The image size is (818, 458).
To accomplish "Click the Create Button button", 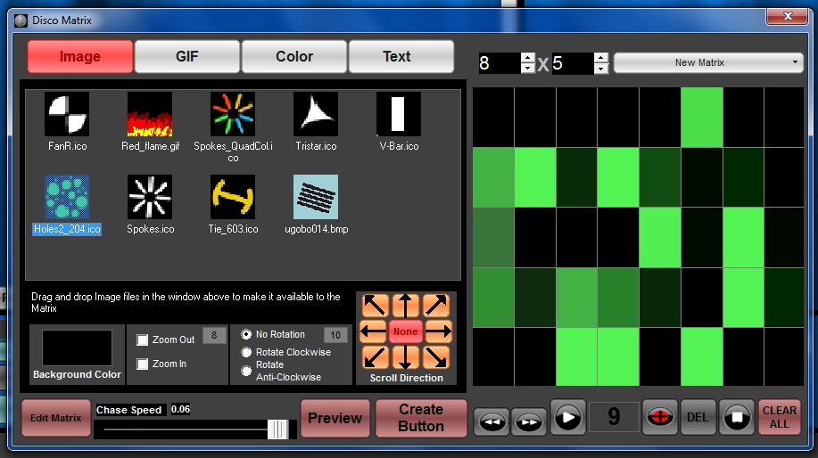I will [x=421, y=418].
